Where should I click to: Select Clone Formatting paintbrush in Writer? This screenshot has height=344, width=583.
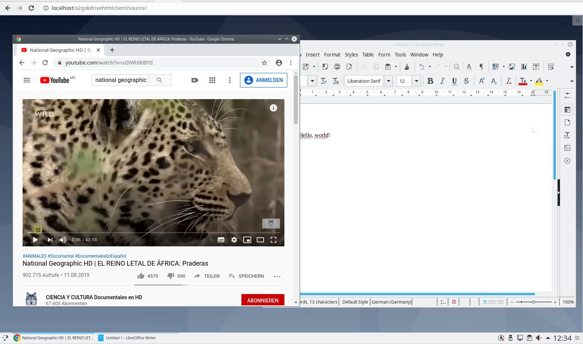407,67
